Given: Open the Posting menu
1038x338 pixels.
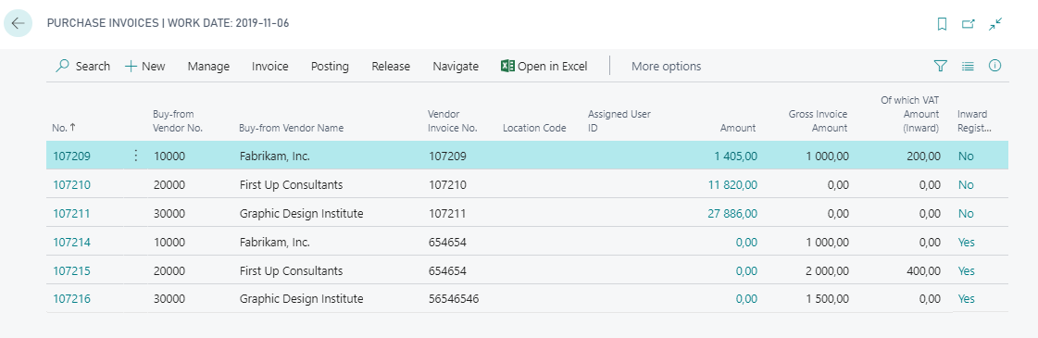Looking at the screenshot, I should tap(330, 66).
